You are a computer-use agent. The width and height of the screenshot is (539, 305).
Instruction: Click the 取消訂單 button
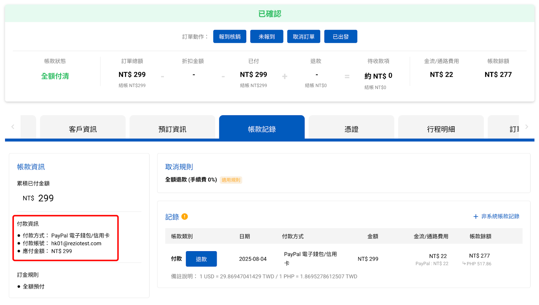click(x=304, y=37)
